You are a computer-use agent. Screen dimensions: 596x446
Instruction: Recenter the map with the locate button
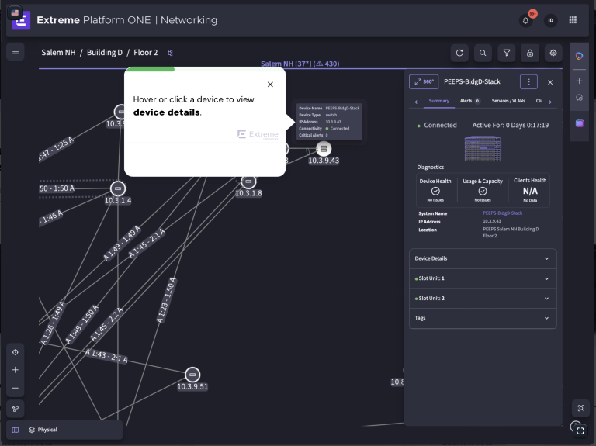click(x=16, y=352)
